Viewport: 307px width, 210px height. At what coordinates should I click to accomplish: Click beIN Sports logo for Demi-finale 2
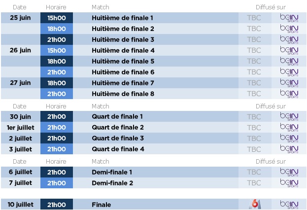point(289,183)
